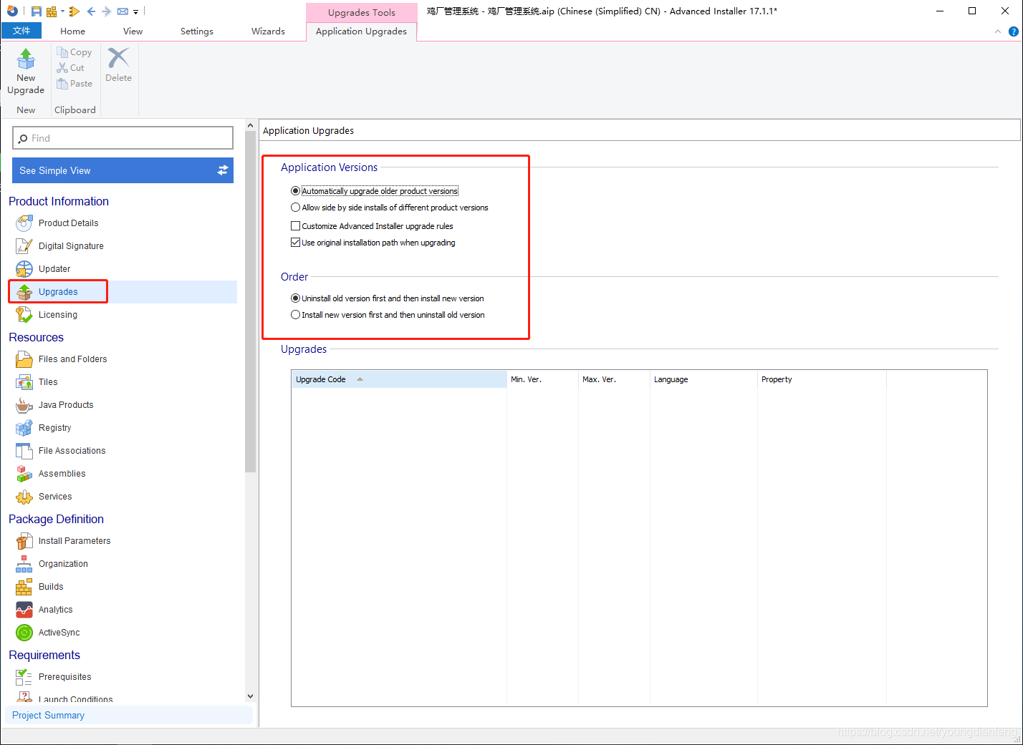Click the Delete ribbon button
The height and width of the screenshot is (745, 1023).
(118, 65)
